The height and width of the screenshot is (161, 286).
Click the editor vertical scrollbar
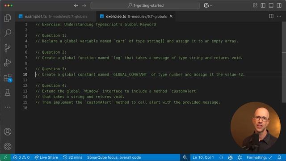pyautogui.click(x=284, y=62)
